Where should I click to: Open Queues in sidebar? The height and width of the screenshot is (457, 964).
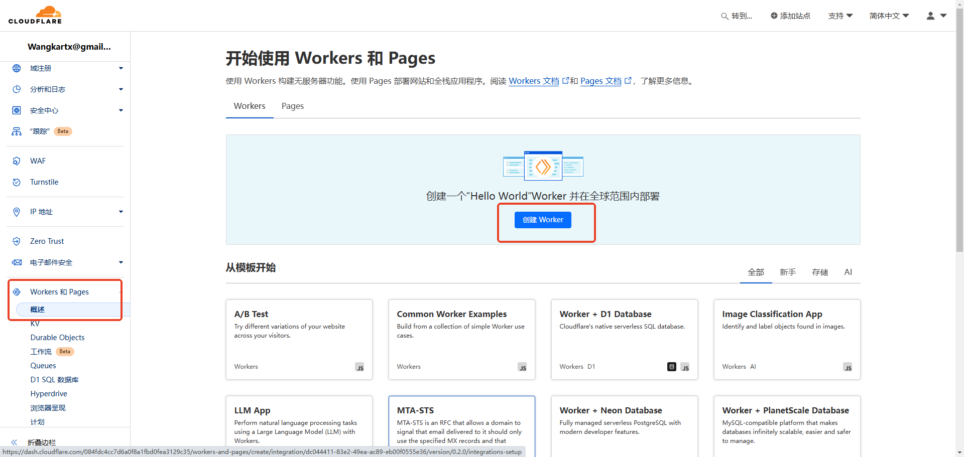(x=43, y=366)
